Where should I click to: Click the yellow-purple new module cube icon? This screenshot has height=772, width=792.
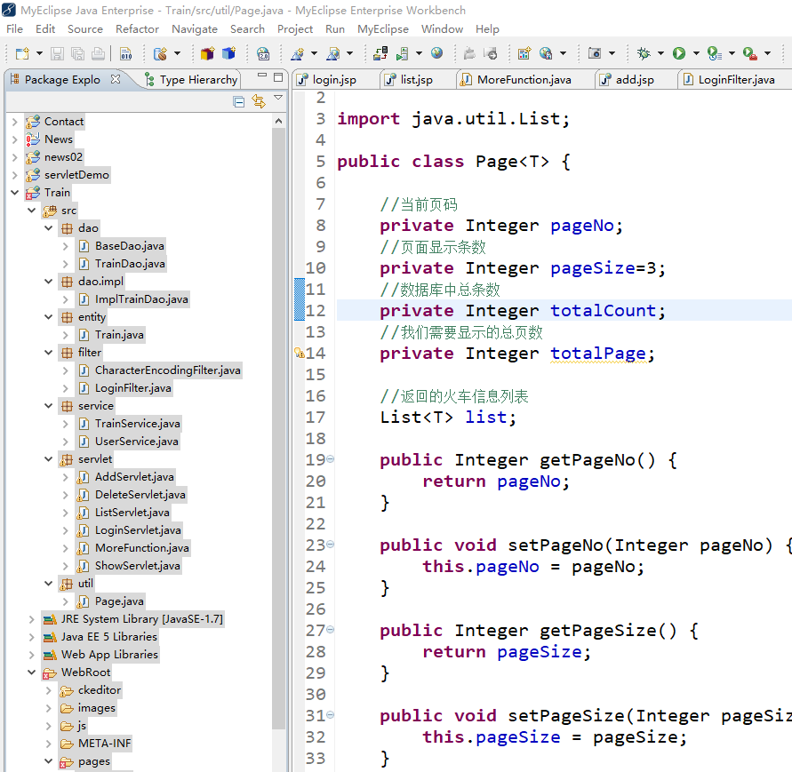(207, 53)
